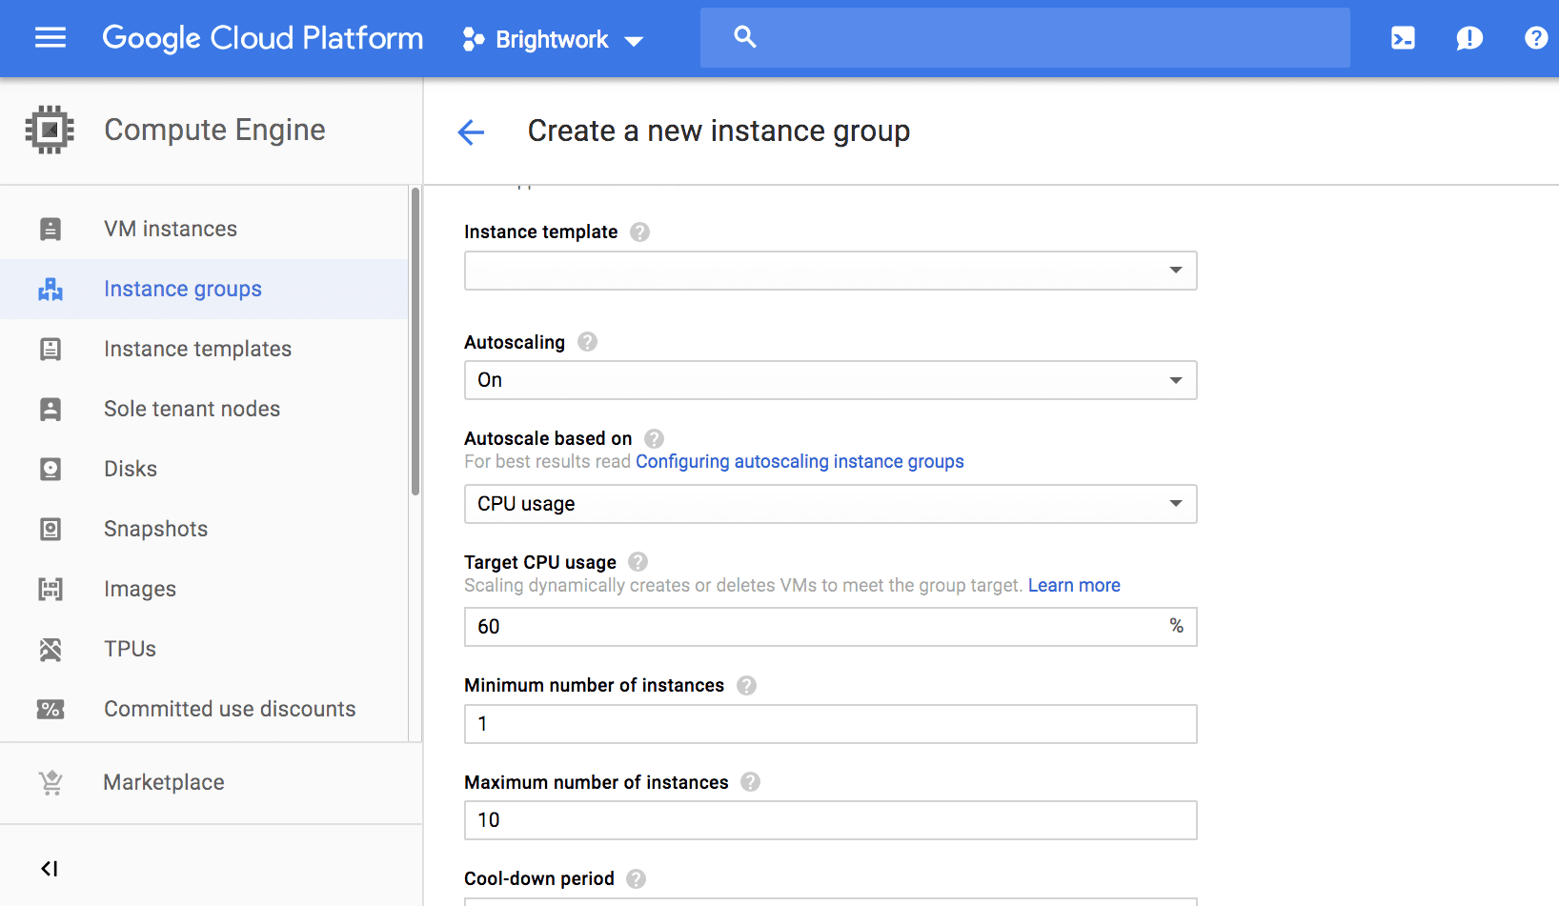The width and height of the screenshot is (1559, 906).
Task: Open Committed use discounts page
Action: click(204, 709)
